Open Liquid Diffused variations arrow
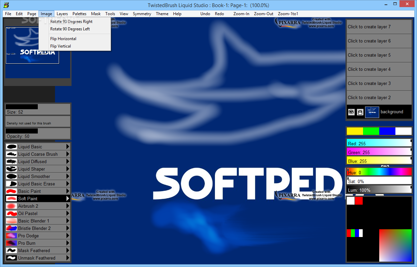The height and width of the screenshot is (267, 417). coord(68,161)
